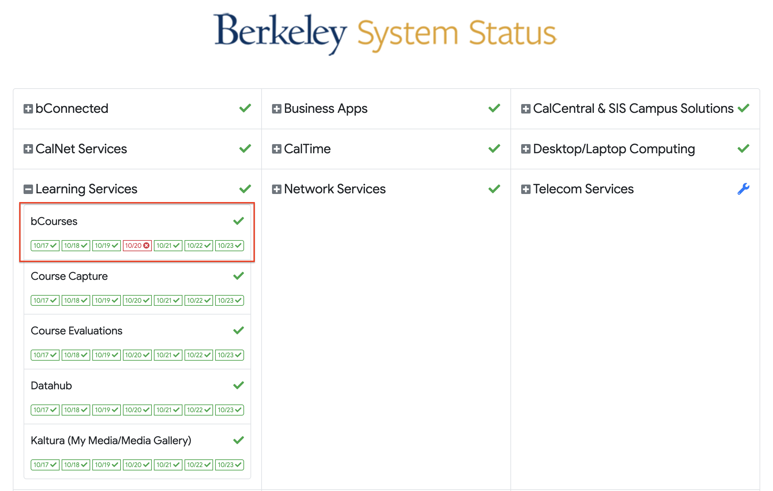
Task: Click the Business Apps status checkmark
Action: [494, 108]
